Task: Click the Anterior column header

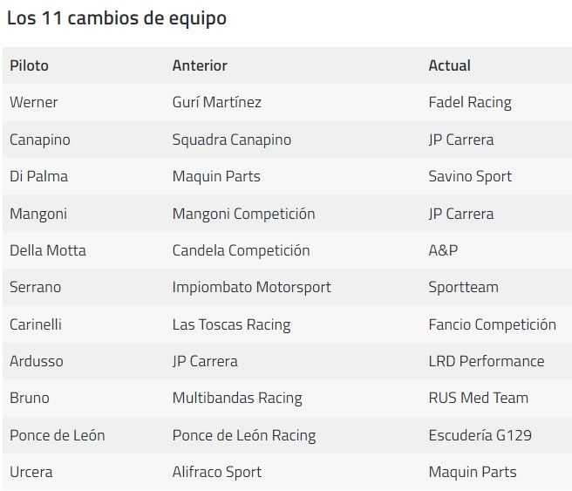Action: pyautogui.click(x=200, y=65)
